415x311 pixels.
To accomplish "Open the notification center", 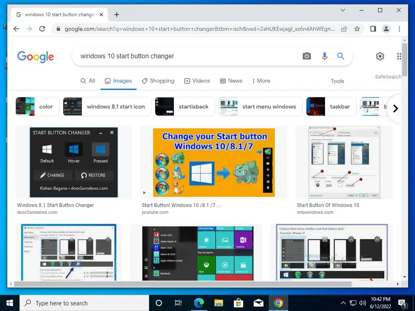I will (x=402, y=303).
